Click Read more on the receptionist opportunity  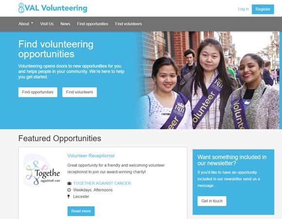coord(81,211)
